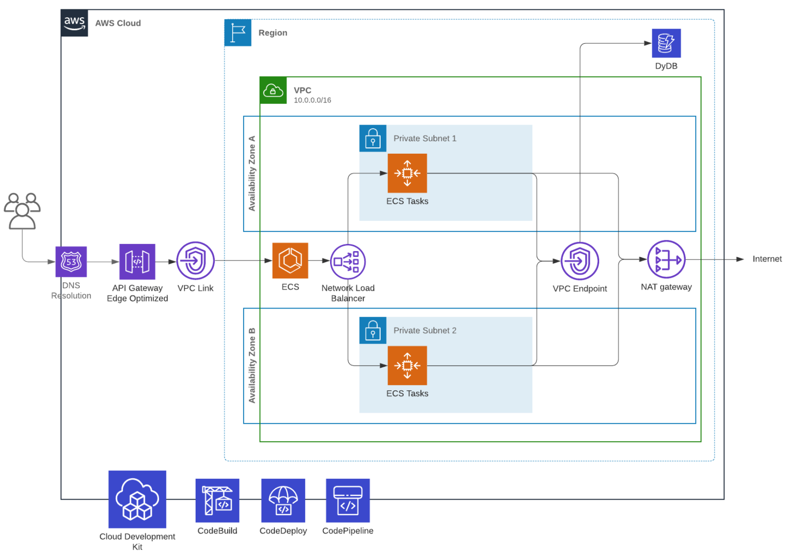Click the API Gateway icon
This screenshot has height=557, width=801.
tap(137, 262)
